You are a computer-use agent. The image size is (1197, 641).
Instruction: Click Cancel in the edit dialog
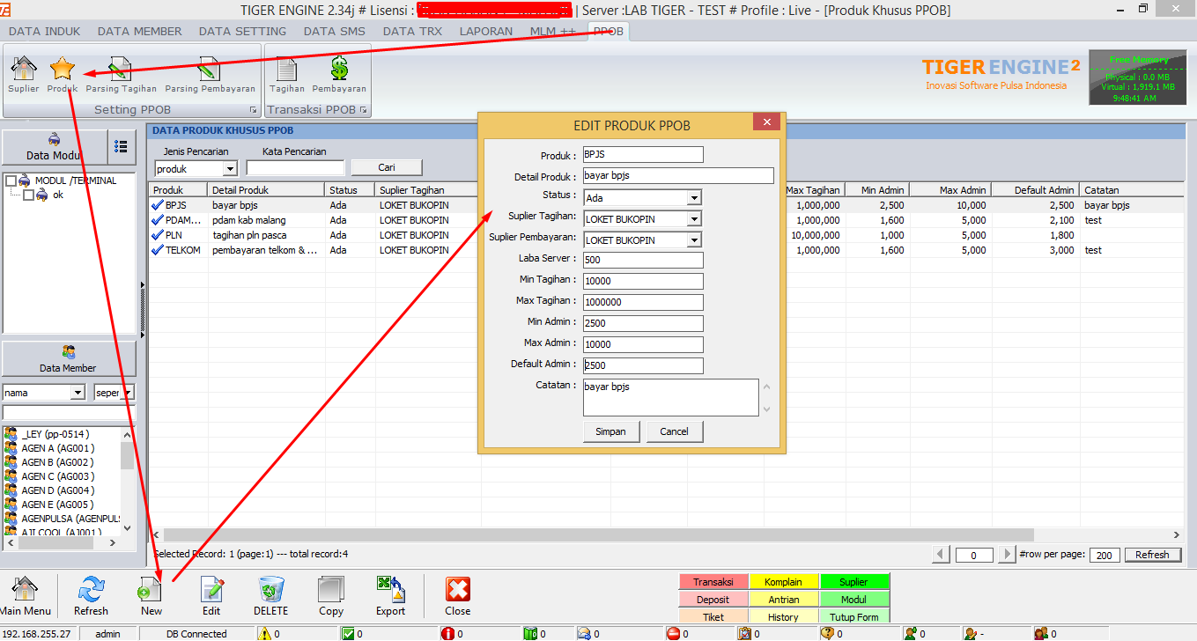(675, 431)
